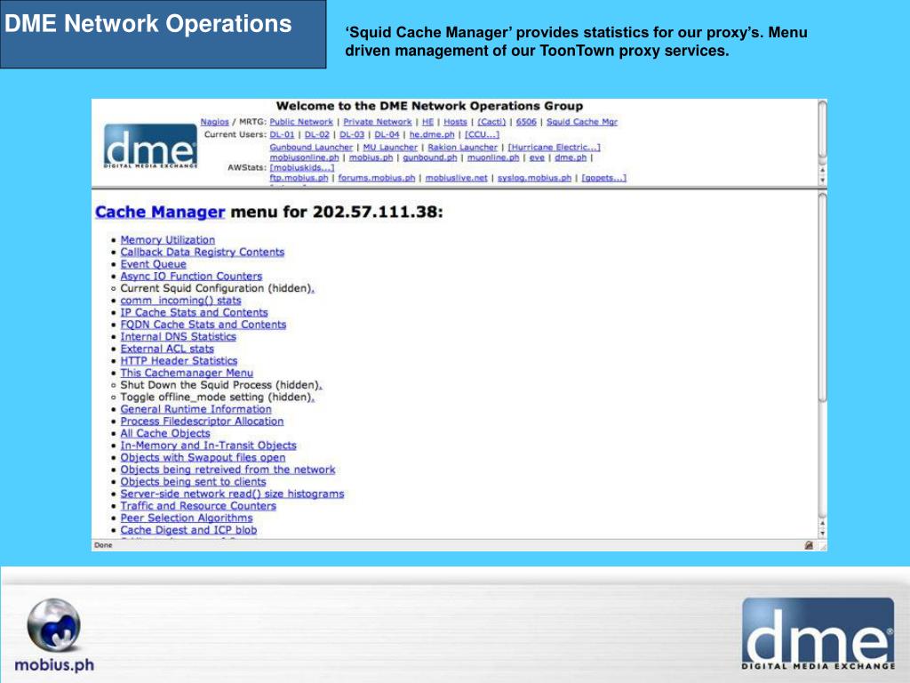This screenshot has height=683, width=910.
Task: Open comm_incoming() stats
Action: tap(180, 301)
